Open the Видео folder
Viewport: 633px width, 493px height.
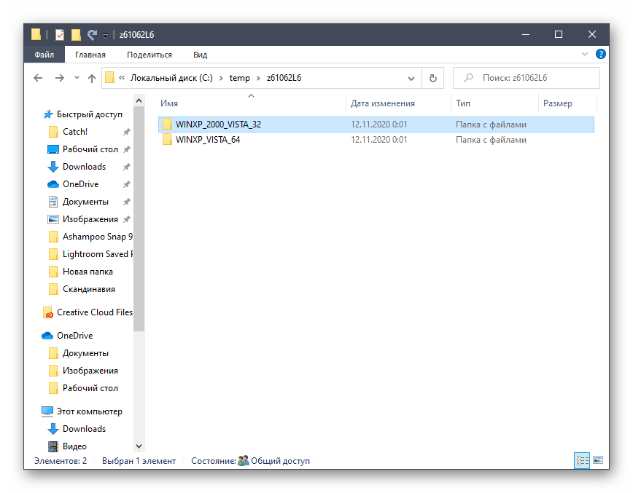click(74, 446)
